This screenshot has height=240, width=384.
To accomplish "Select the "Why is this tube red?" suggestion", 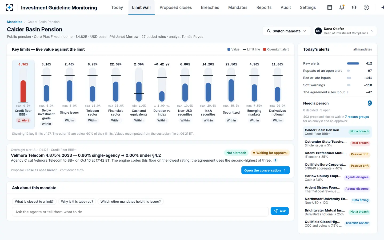I will (77, 202).
